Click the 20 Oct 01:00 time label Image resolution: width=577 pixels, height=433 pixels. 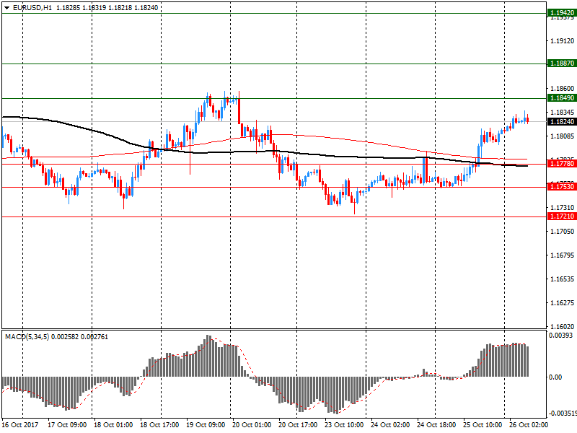[252, 425]
